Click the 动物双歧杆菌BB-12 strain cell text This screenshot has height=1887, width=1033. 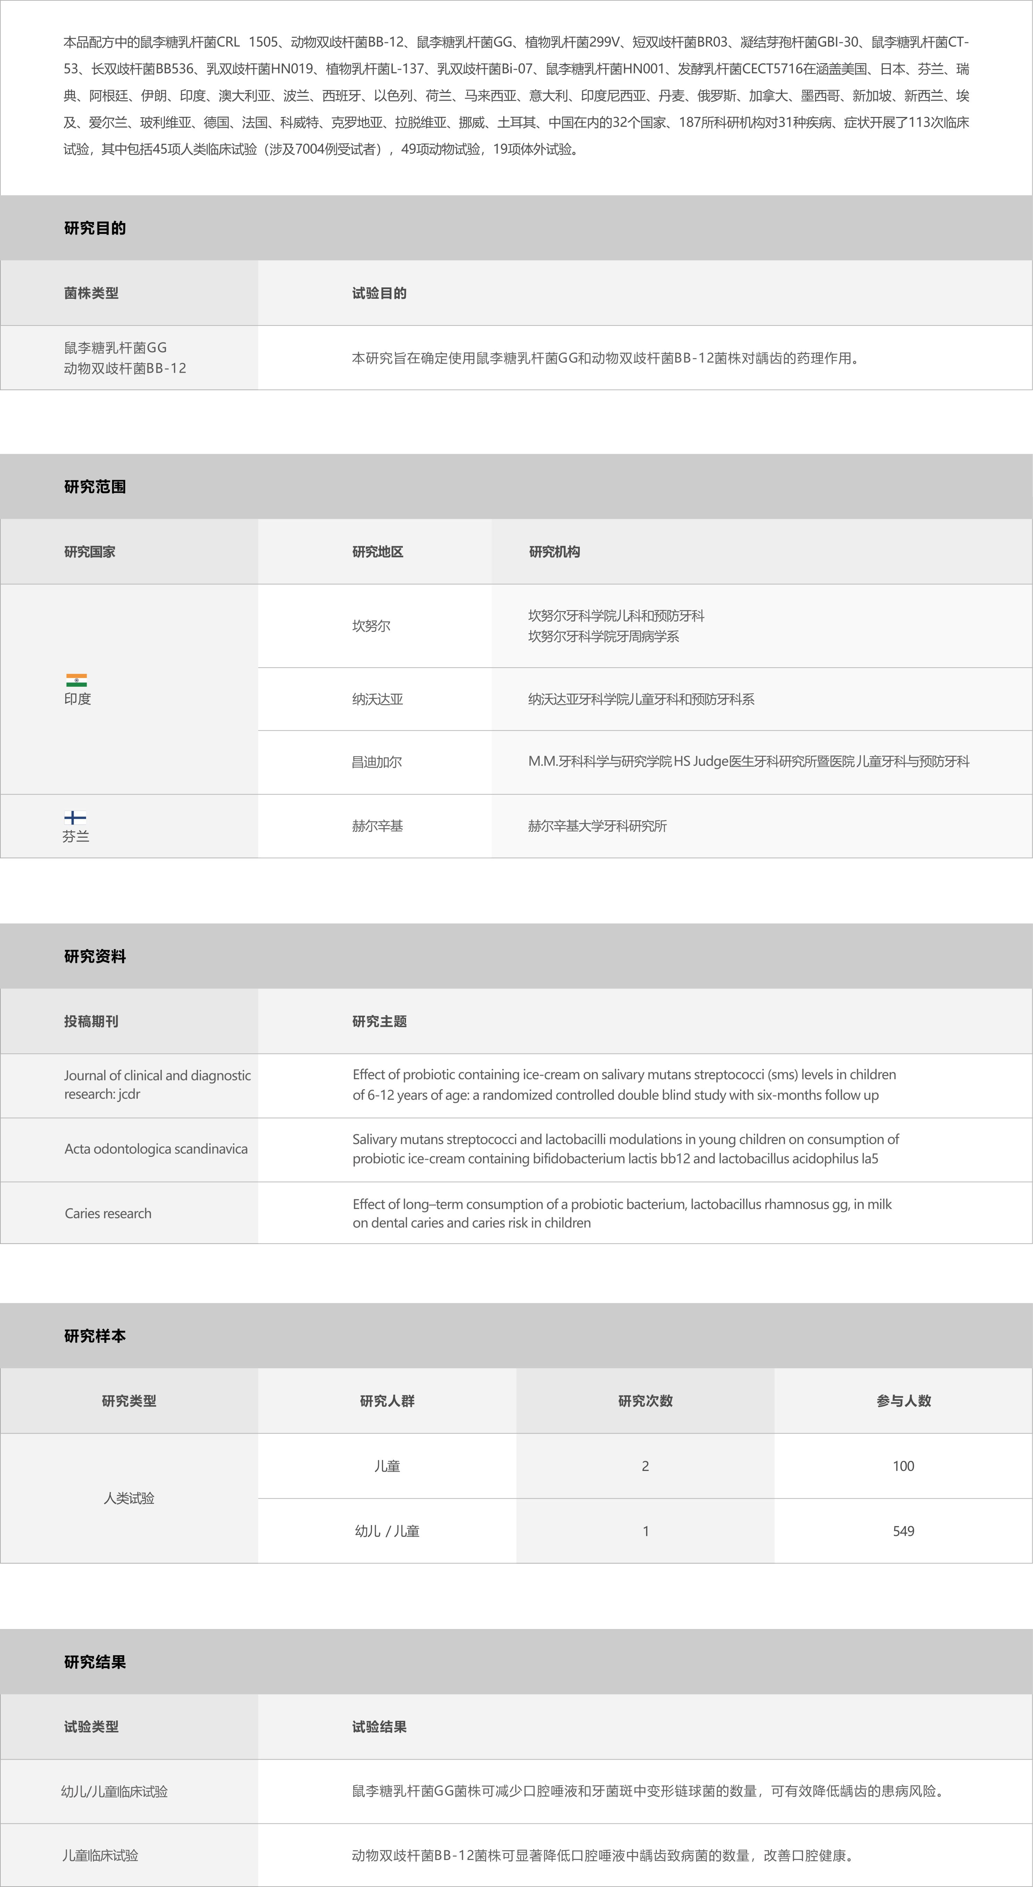pos(125,368)
